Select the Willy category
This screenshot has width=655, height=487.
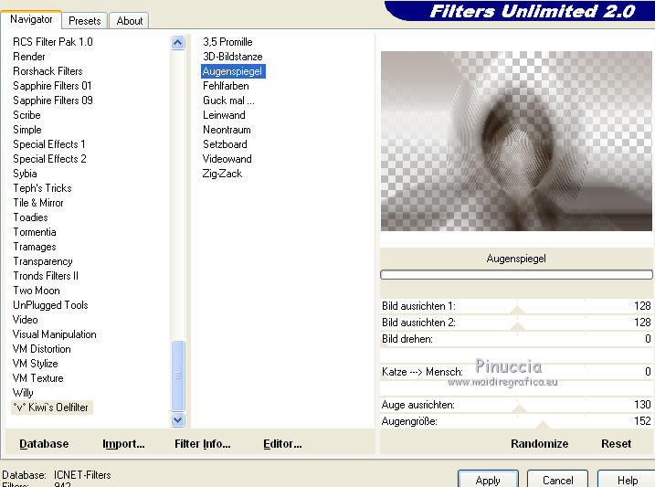(23, 393)
